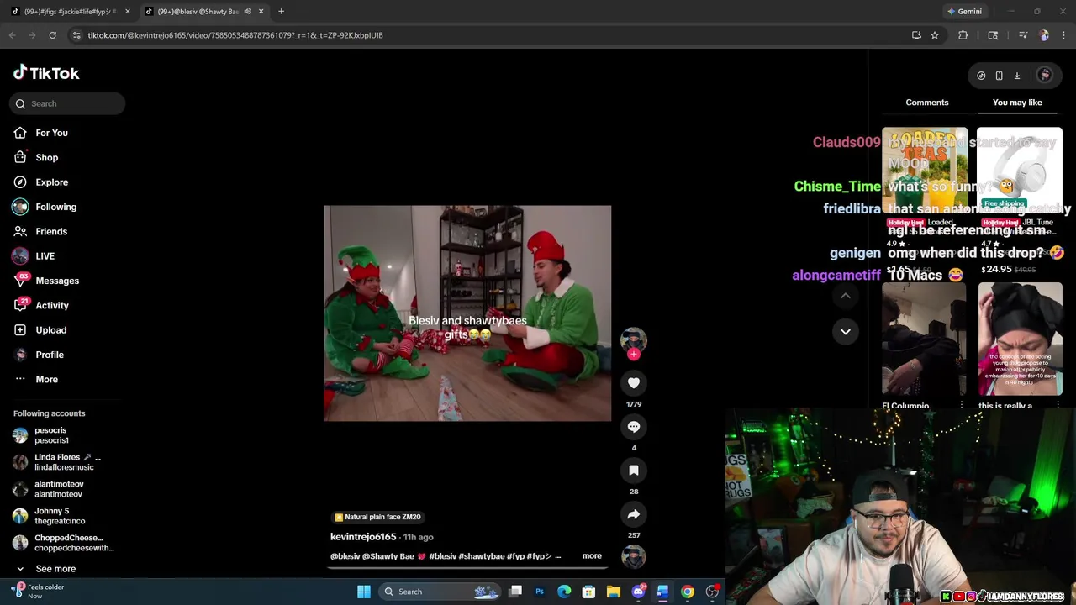
Task: Open the TikTok profile avatar menu
Action: tap(1045, 75)
